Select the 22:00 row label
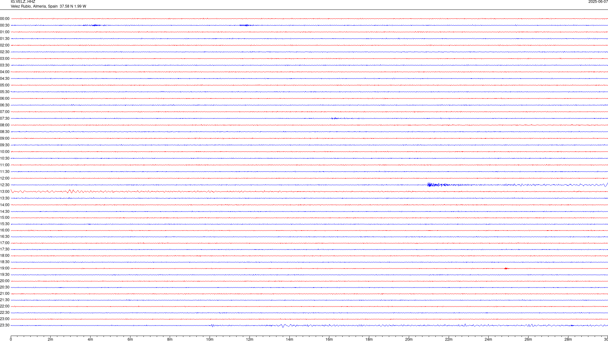Image resolution: width=608 pixels, height=342 pixels. click(5, 306)
